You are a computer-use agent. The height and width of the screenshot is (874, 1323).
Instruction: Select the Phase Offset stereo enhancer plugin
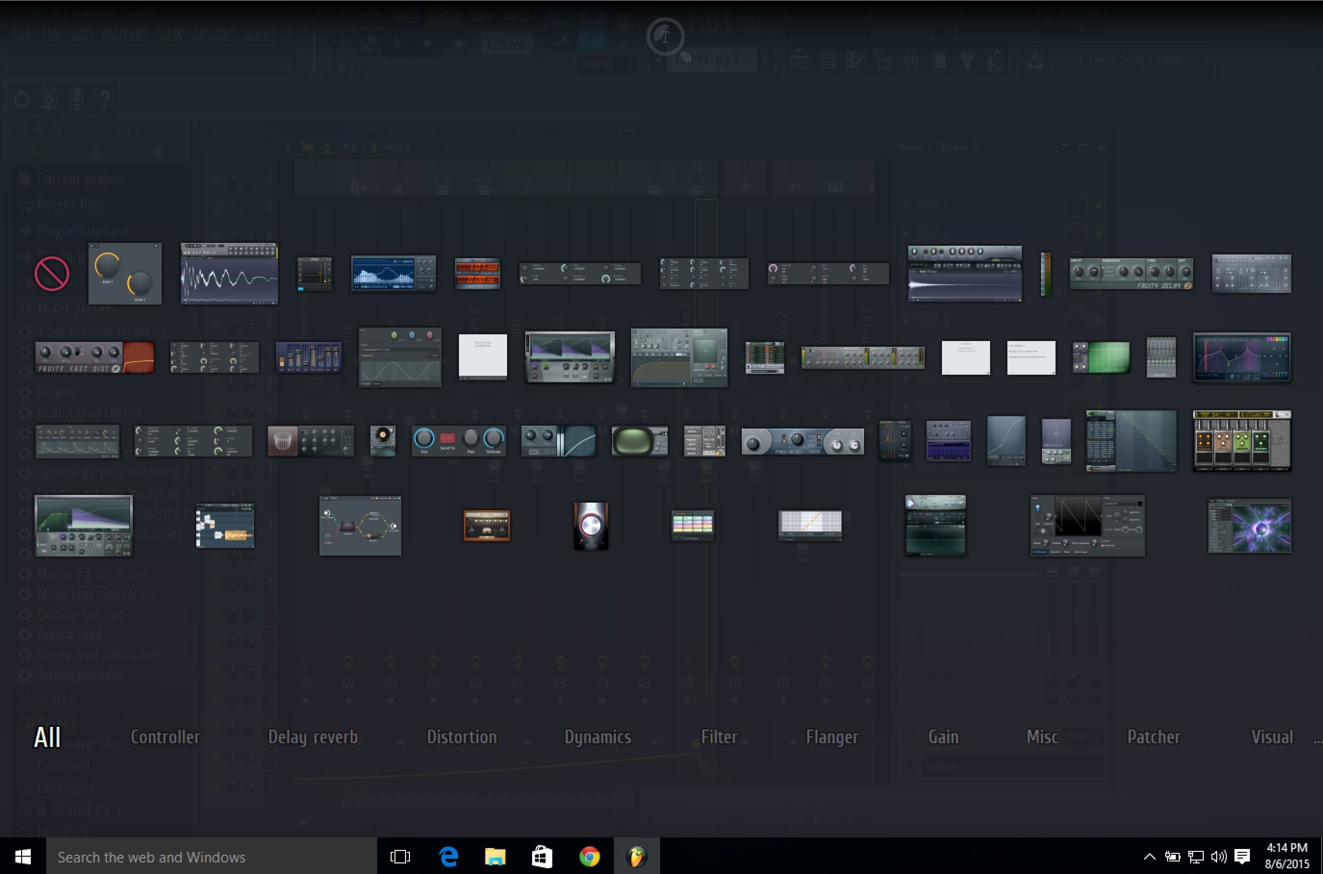click(803, 442)
